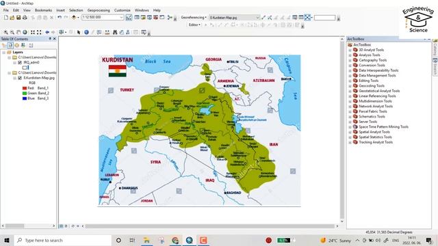Open the Editor dropdown menu
The height and width of the screenshot is (246, 438).
click(194, 25)
